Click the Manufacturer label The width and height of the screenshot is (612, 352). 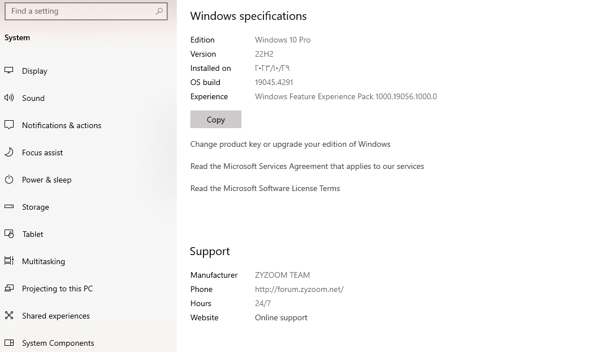214,275
